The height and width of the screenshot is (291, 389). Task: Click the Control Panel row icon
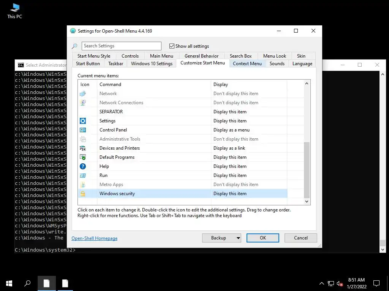[x=83, y=130]
